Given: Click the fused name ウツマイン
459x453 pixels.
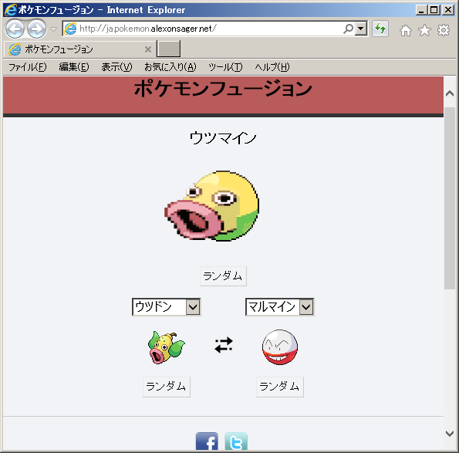Looking at the screenshot, I should coord(223,137).
